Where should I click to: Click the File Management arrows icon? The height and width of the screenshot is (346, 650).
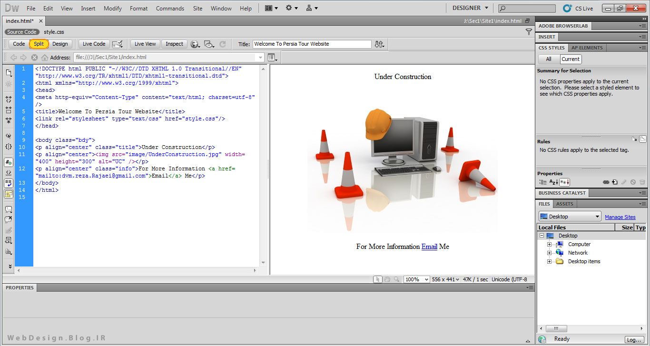coord(379,44)
